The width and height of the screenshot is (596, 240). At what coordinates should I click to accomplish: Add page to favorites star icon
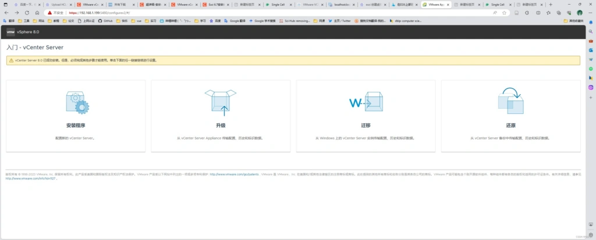click(505, 13)
